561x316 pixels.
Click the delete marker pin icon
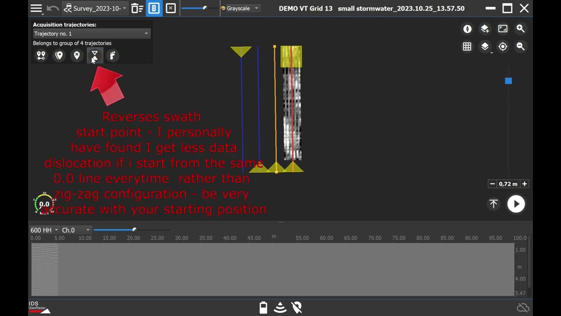[77, 55]
